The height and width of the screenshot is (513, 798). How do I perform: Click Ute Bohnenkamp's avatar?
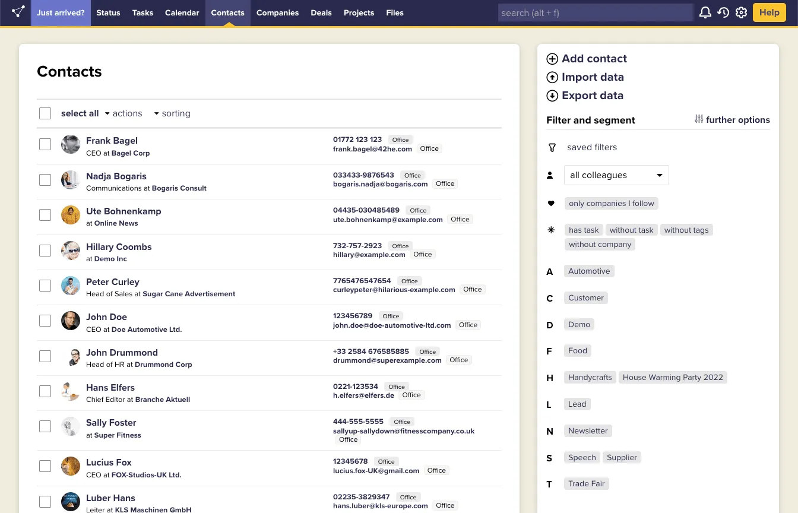(x=71, y=215)
